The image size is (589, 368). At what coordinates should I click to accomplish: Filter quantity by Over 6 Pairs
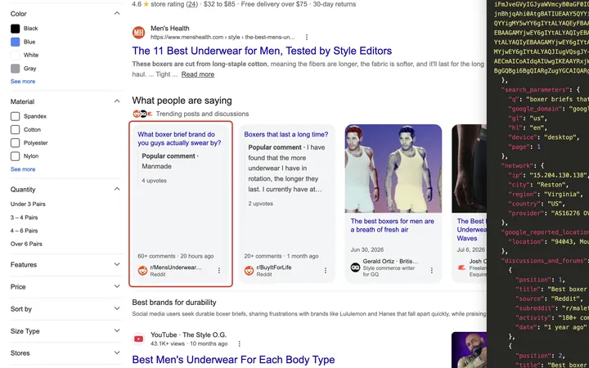click(x=26, y=244)
